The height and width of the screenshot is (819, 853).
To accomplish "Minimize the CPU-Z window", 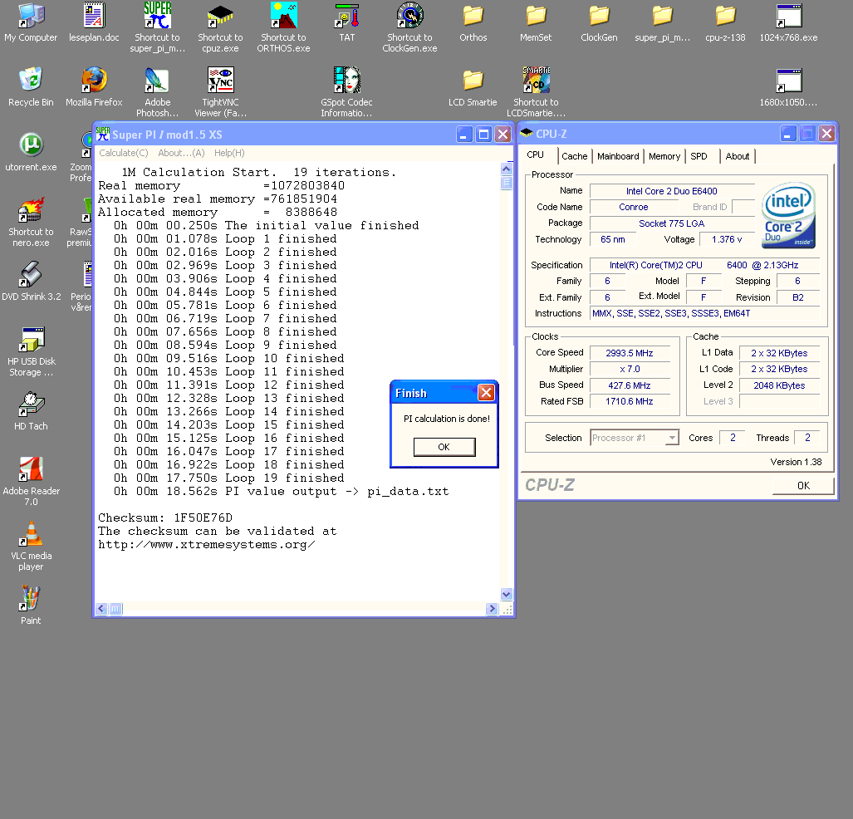I will 788,134.
